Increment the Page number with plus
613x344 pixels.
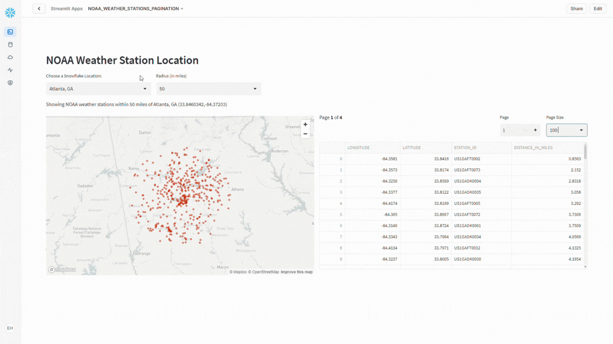[x=535, y=130]
